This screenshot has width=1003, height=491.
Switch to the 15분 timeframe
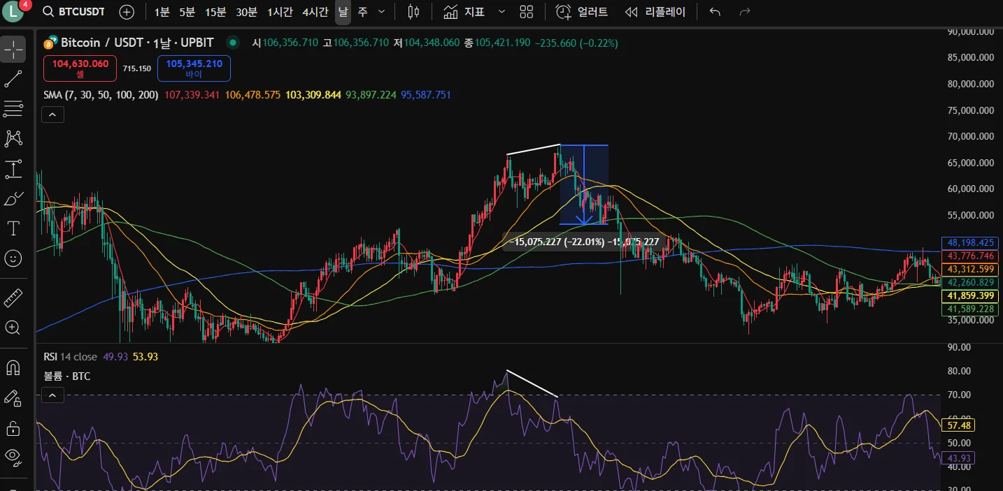[x=215, y=12]
